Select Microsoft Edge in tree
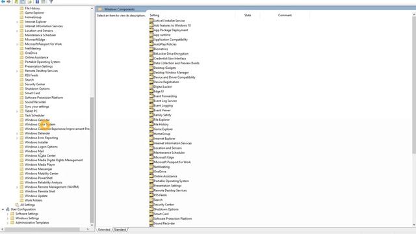Viewport: 416px width, 234px height. tap(35, 40)
